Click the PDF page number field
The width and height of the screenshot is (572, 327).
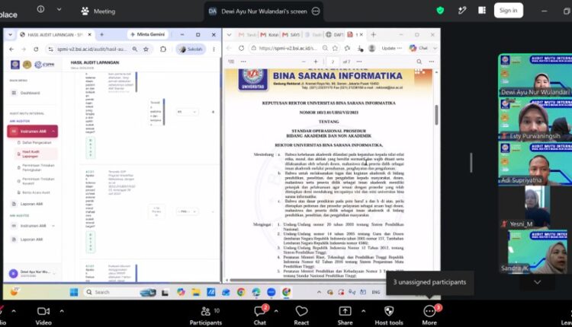coord(333,62)
